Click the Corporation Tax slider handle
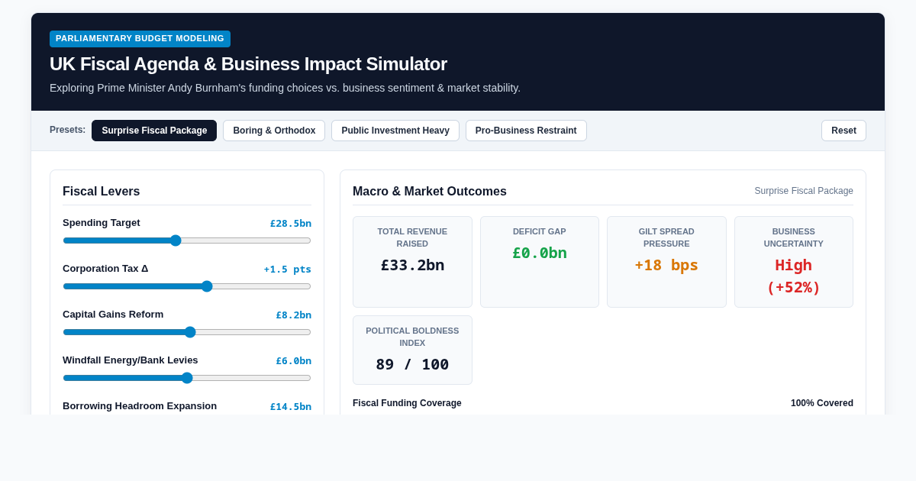 [207, 286]
